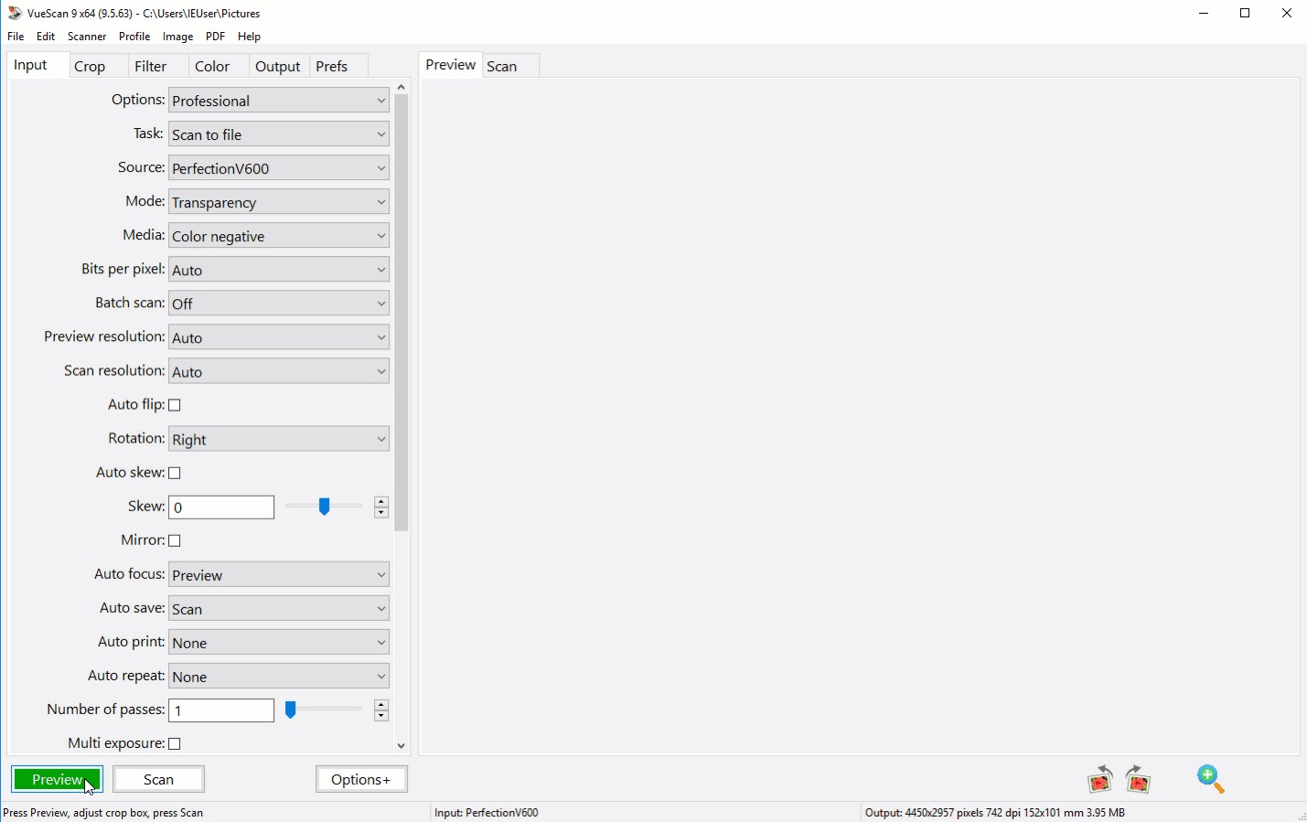Open the Scan resolution dropdown
This screenshot has height=822, width=1307.
[x=279, y=371]
